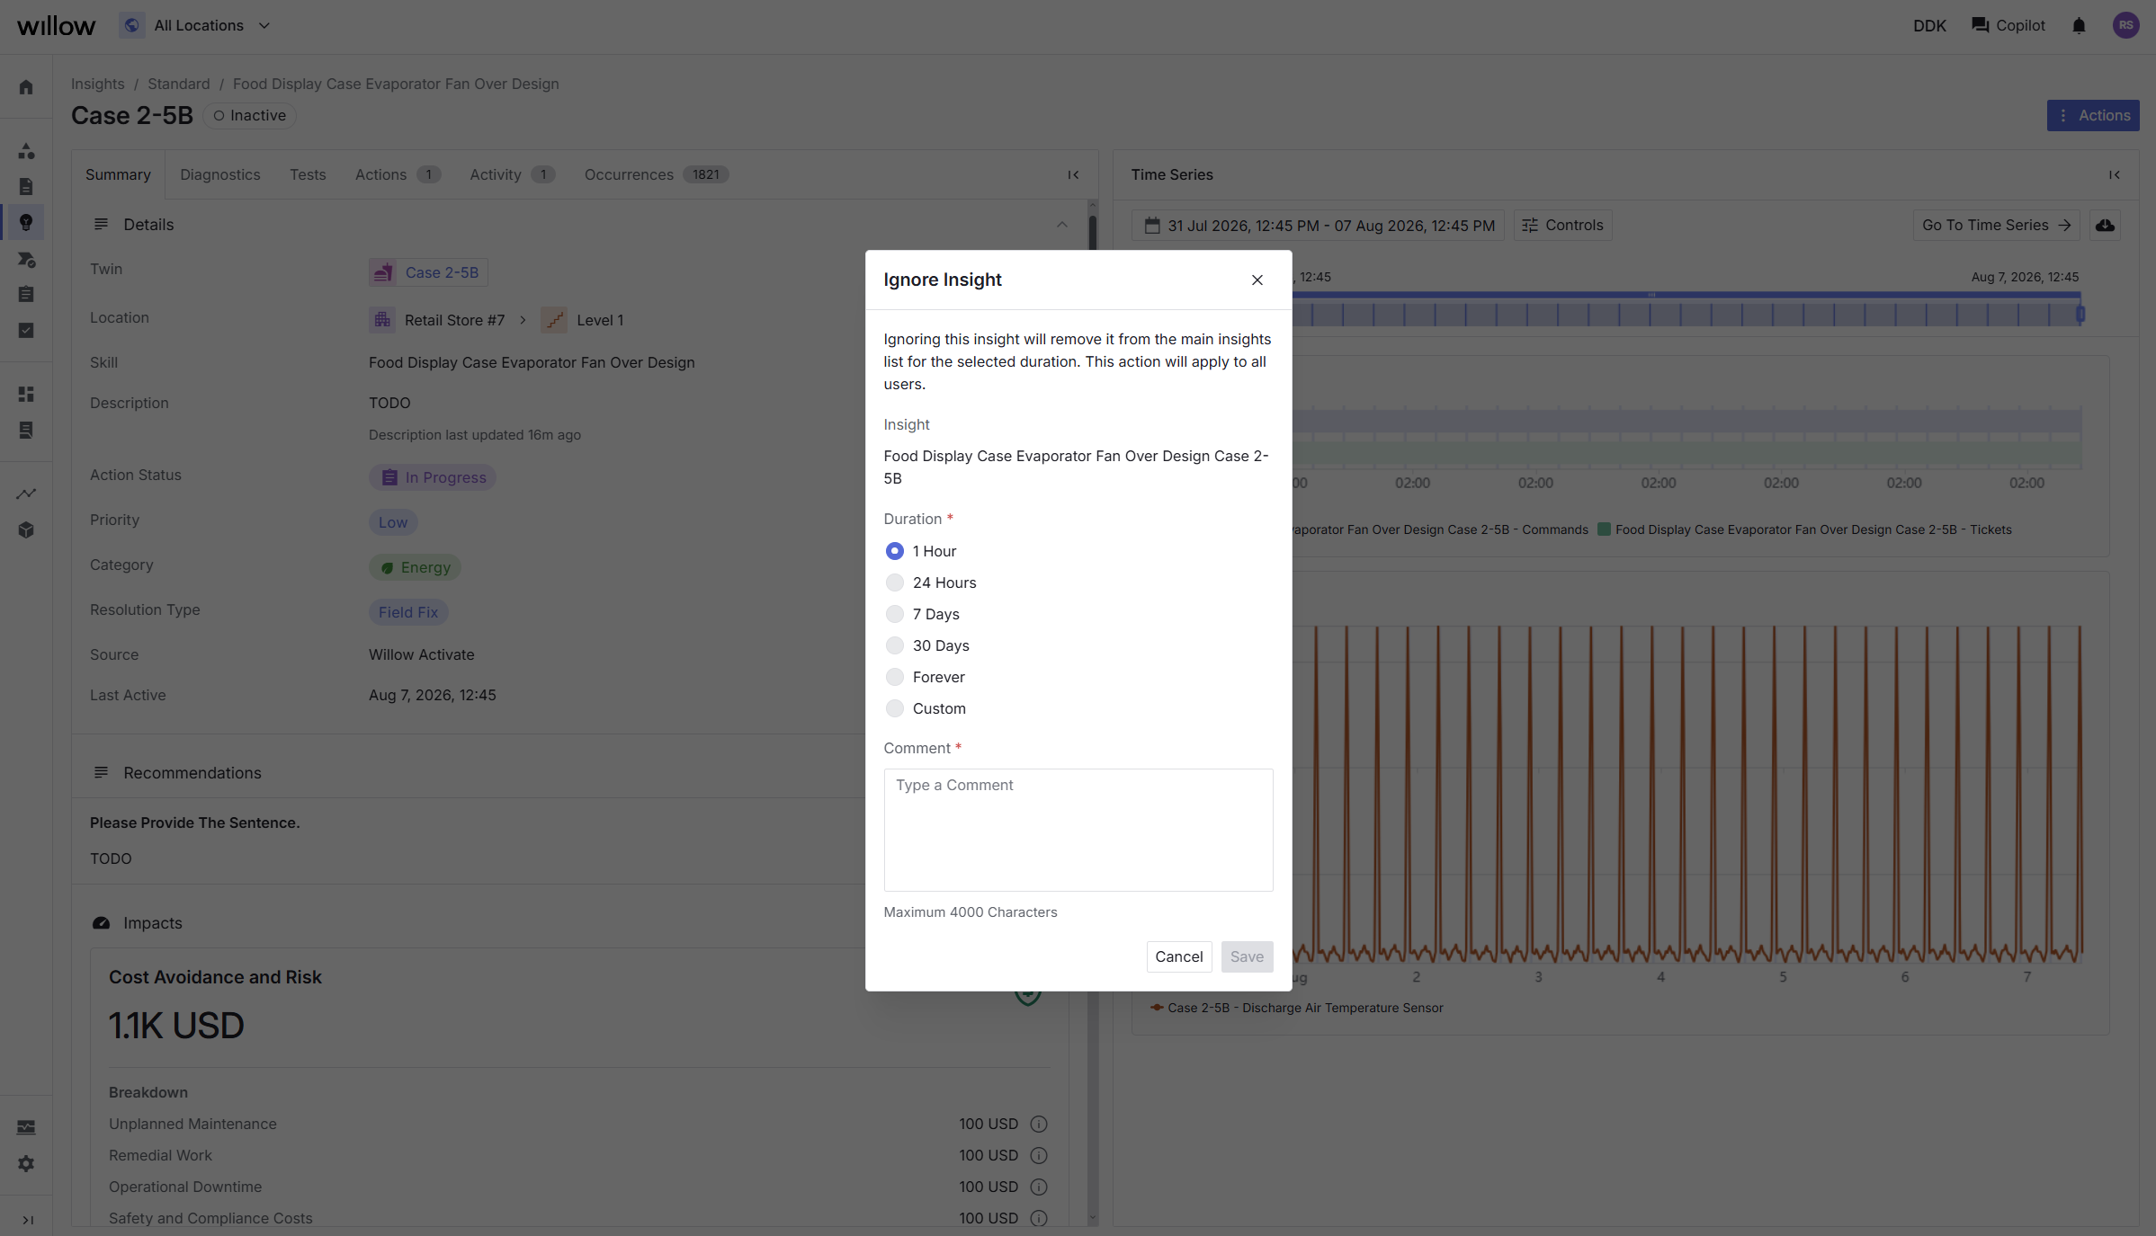Toggle Discharge Air Temperature Sensor legend
2156x1236 pixels.
[x=1297, y=1008]
